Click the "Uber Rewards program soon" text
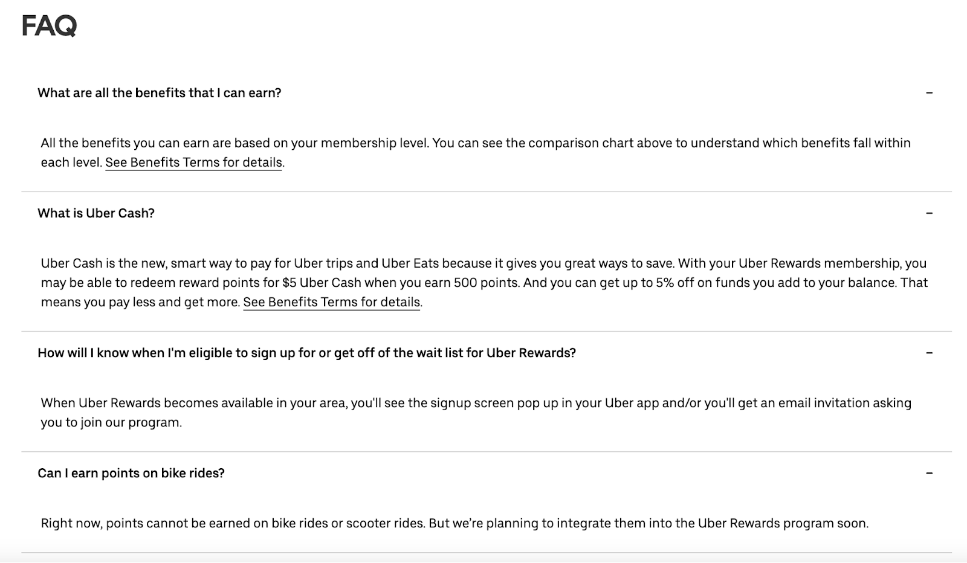Image resolution: width=967 pixels, height=563 pixels. 783,523
